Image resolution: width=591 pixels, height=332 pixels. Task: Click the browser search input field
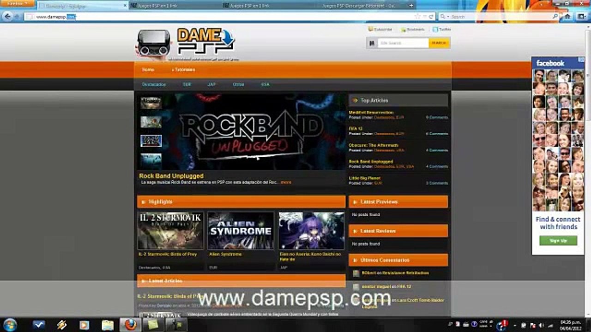501,16
